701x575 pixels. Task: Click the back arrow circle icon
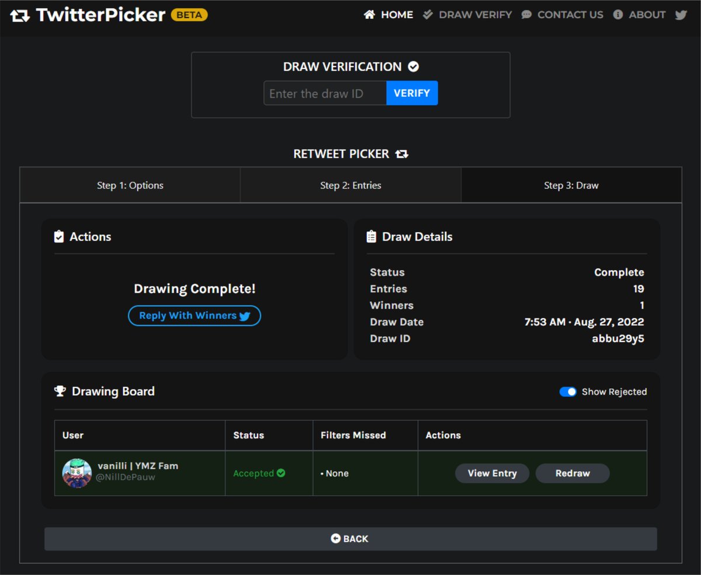click(335, 538)
